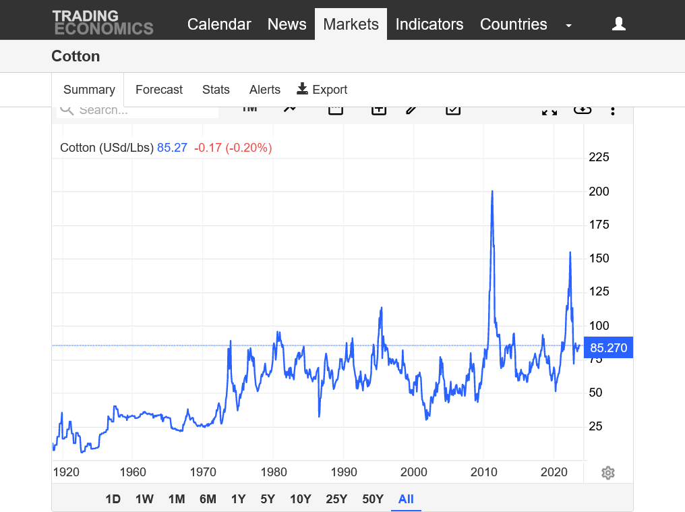Click the 225 y-axis label

click(x=599, y=157)
